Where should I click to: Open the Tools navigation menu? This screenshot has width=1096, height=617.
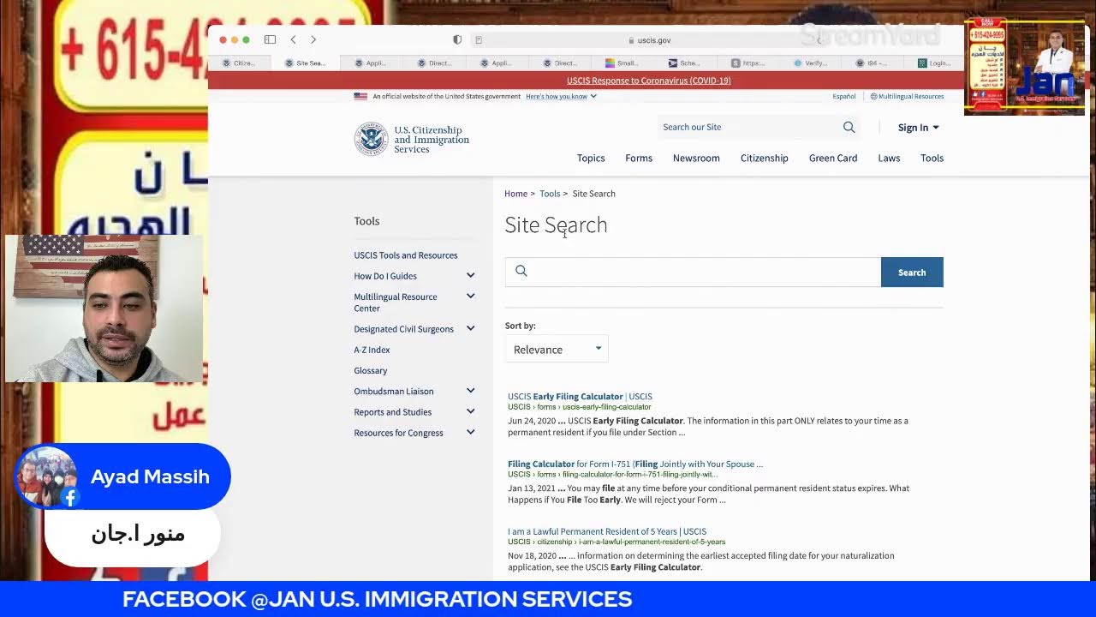click(932, 158)
